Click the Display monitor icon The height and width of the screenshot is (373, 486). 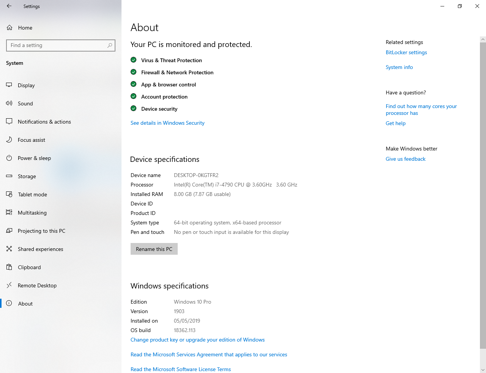point(9,85)
